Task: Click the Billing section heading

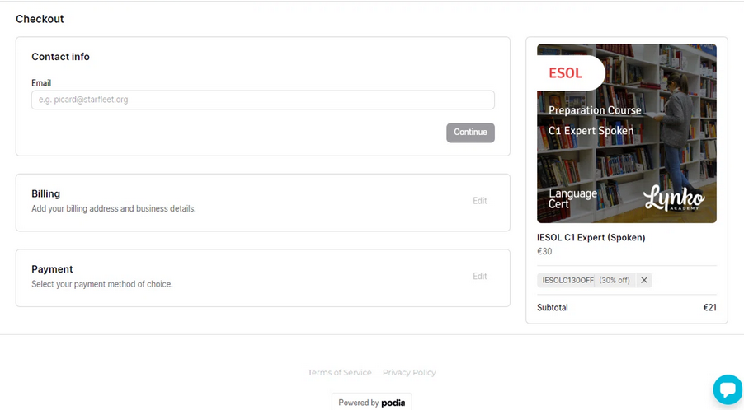Action: click(x=45, y=193)
